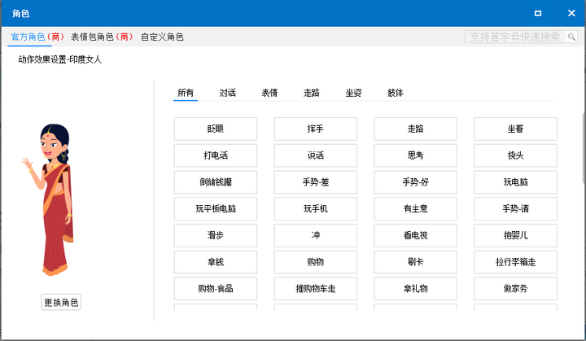Click the 动作效果设置-印度女人 heading text

(x=59, y=59)
